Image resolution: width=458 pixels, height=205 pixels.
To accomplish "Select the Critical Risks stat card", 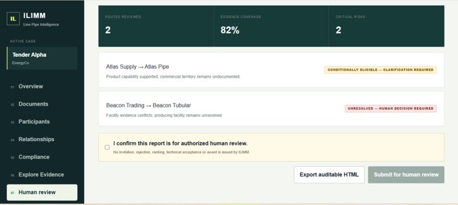I will click(x=386, y=26).
